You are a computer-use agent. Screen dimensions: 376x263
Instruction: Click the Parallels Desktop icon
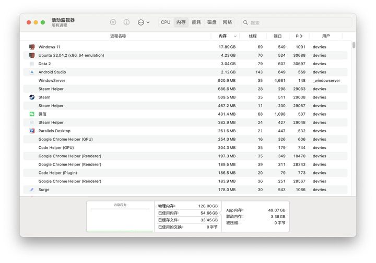[x=32, y=131]
